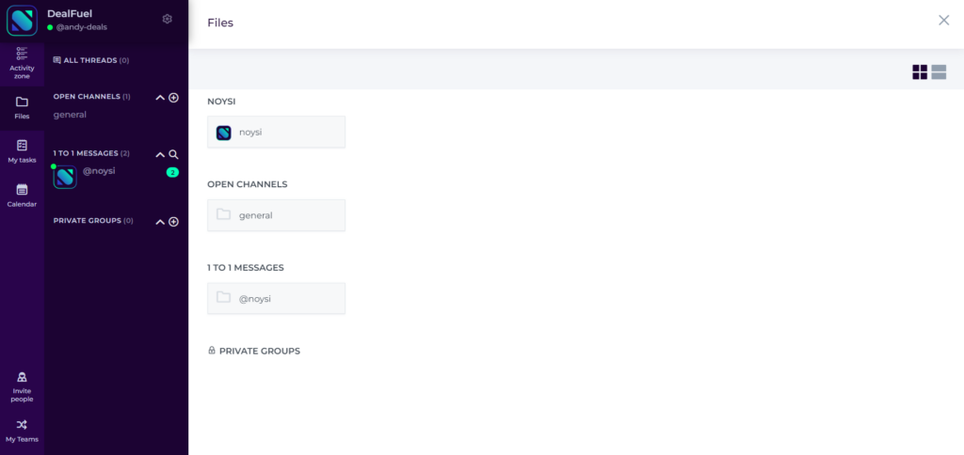The width and height of the screenshot is (964, 455).
Task: Switch to list view layout
Action: click(x=939, y=71)
